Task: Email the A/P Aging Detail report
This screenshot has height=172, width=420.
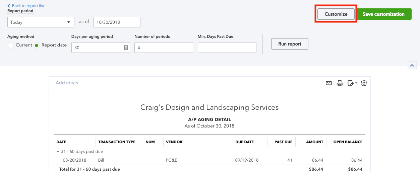Action: point(328,83)
